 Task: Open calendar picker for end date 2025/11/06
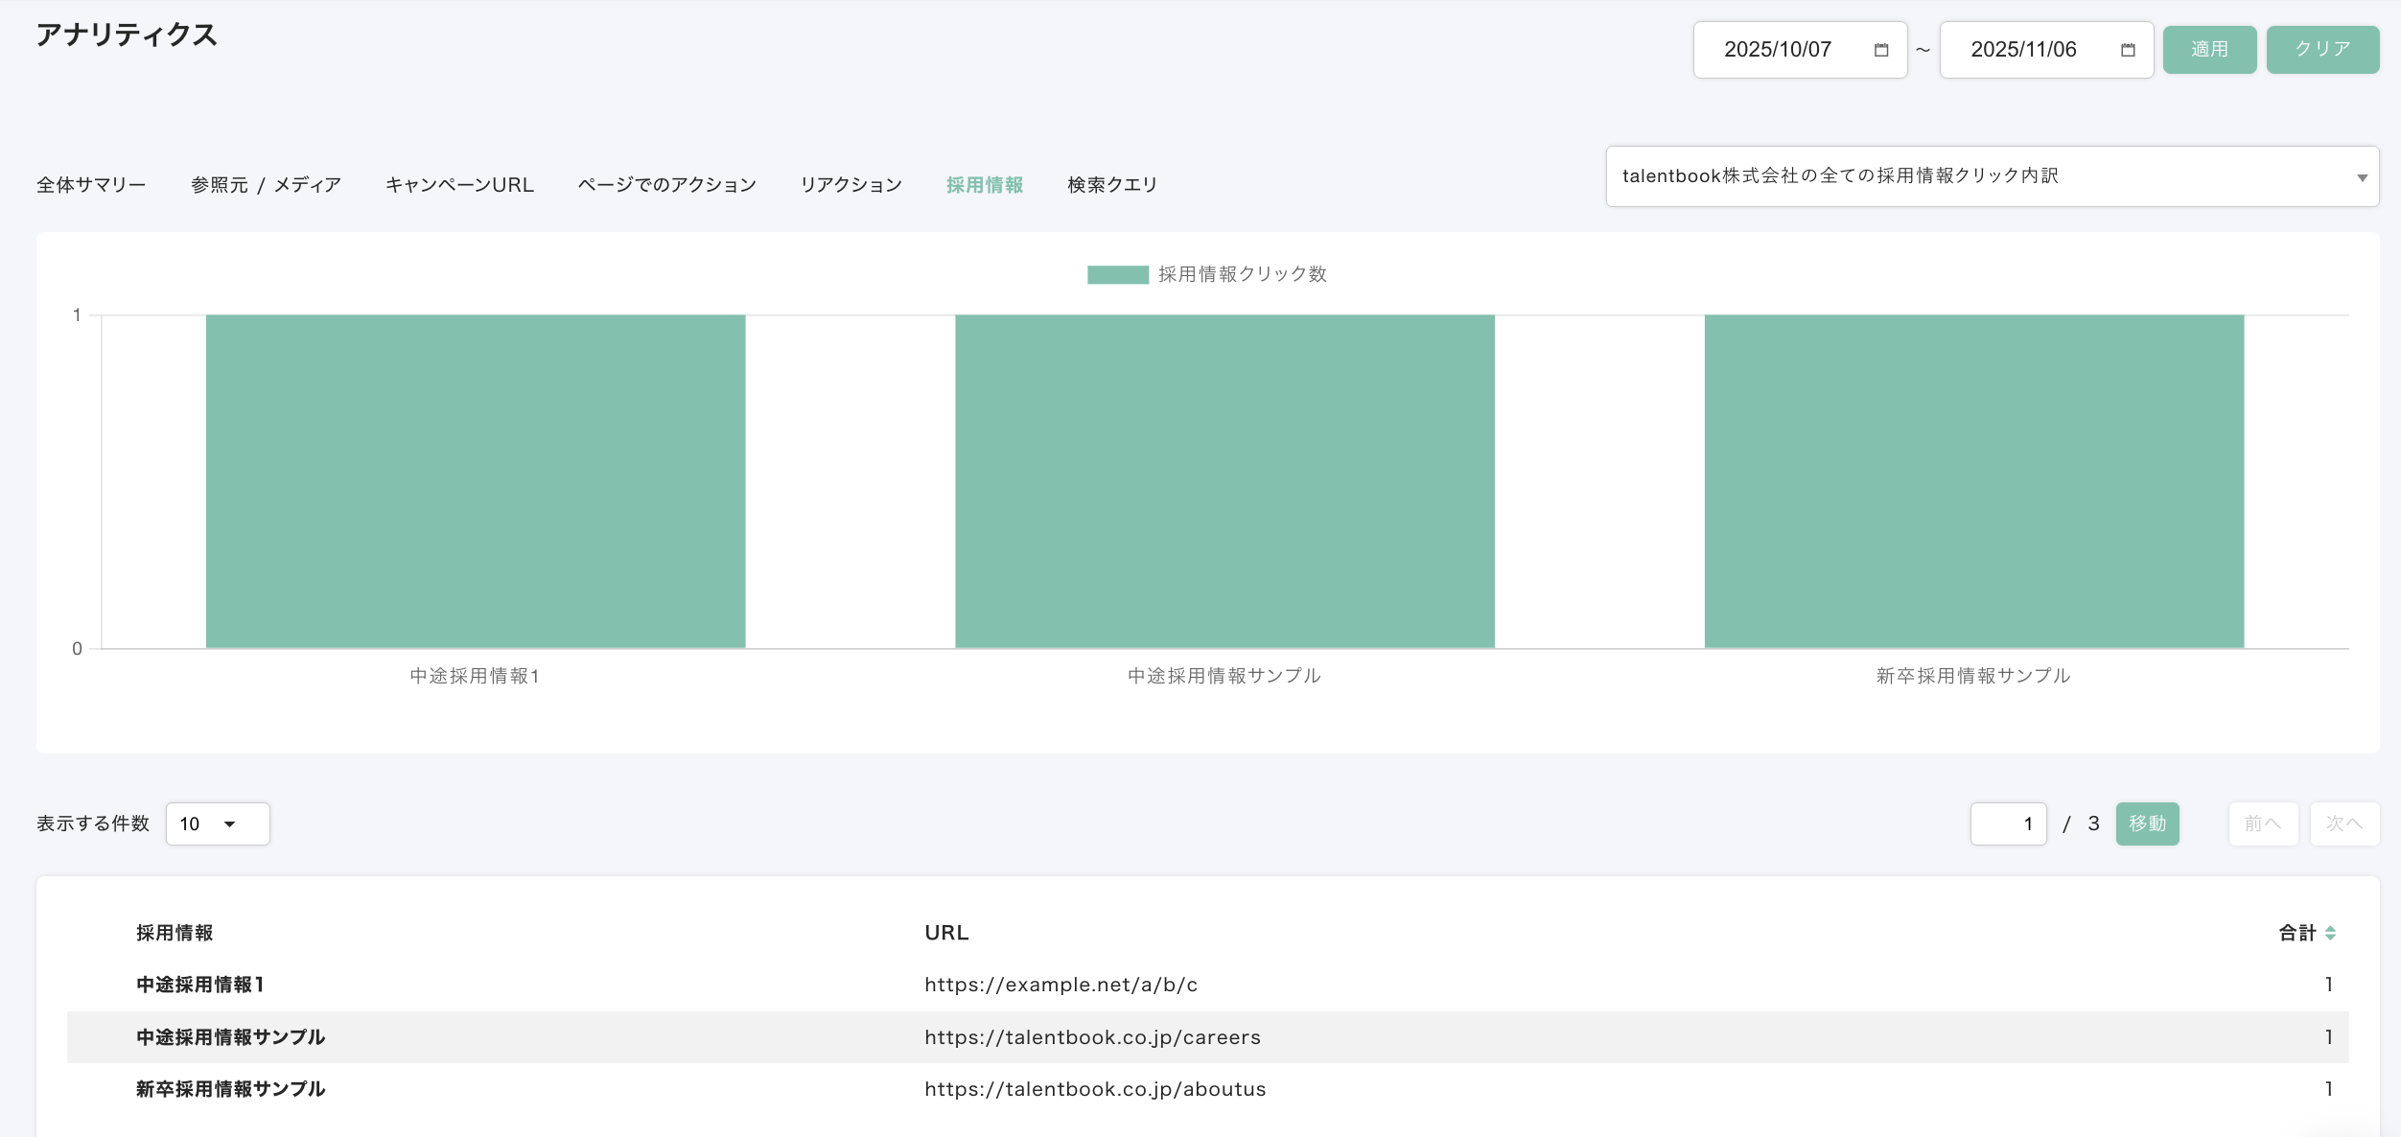click(2127, 50)
